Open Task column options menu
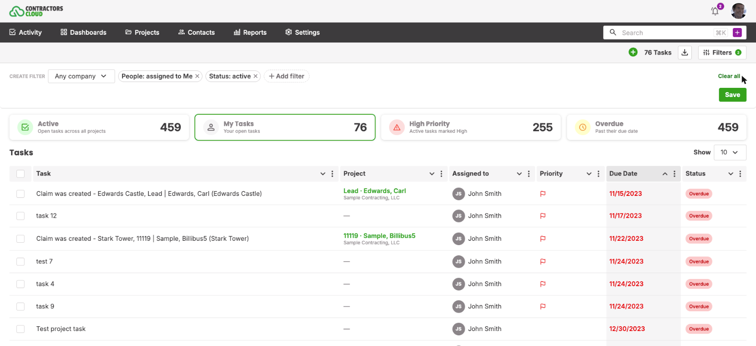Viewport: 756px width, 346px height. 332,174
